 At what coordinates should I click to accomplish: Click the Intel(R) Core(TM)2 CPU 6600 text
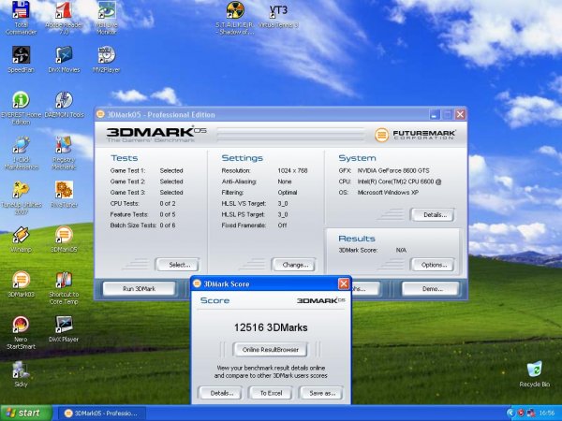[x=399, y=181]
